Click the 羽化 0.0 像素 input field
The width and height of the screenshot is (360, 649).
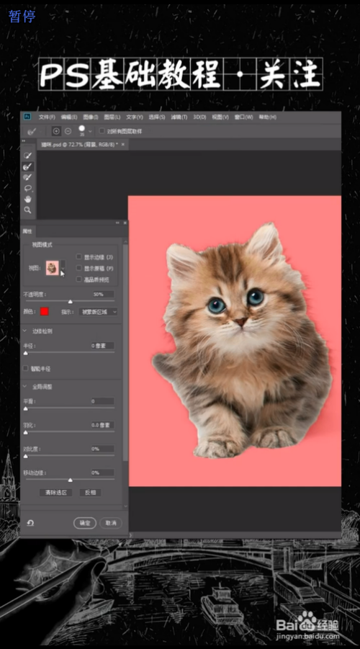pos(103,425)
